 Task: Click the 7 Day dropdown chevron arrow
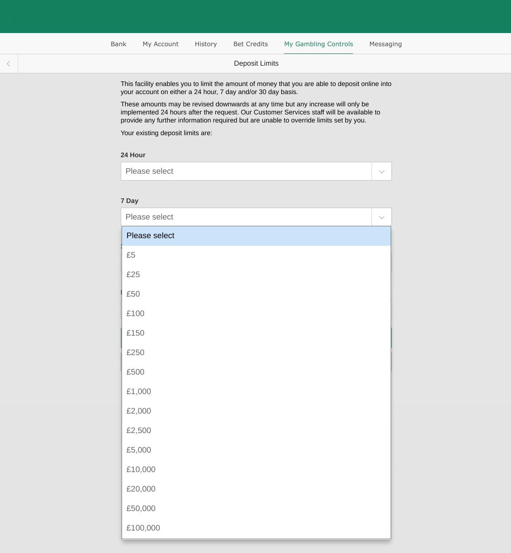pyautogui.click(x=382, y=217)
